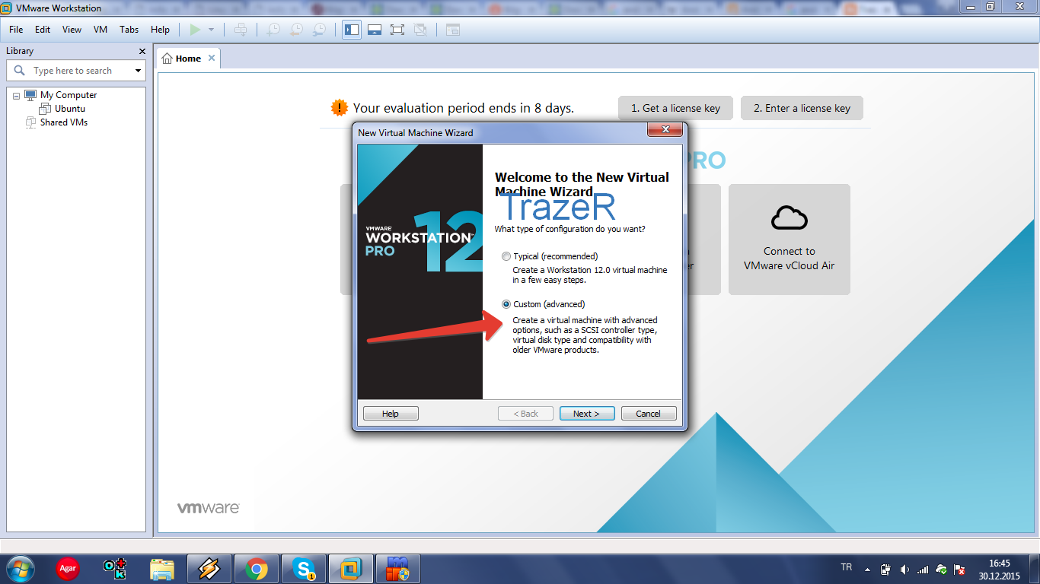Click the Enter a license key button
The image size is (1040, 584).
click(802, 108)
